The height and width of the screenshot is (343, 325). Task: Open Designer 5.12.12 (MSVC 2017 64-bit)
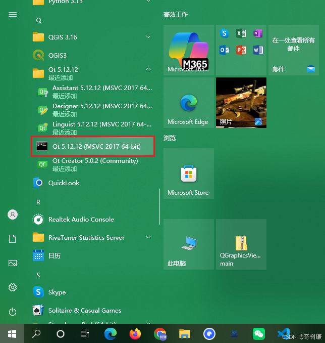[93, 110]
